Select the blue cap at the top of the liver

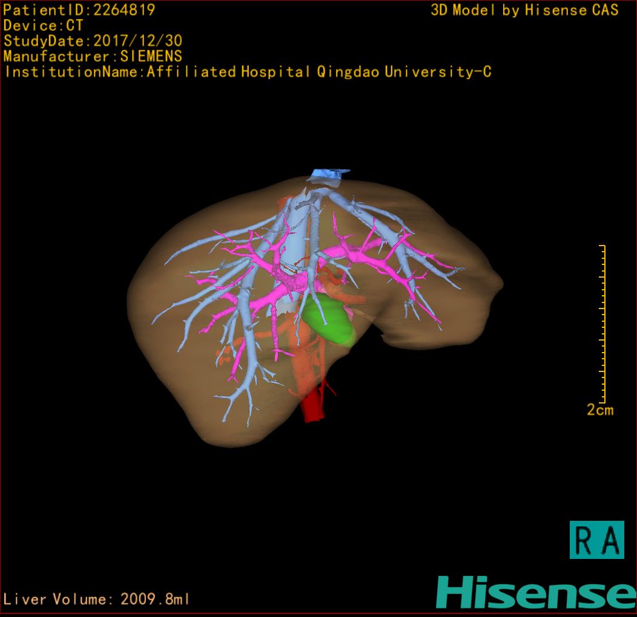pyautogui.click(x=327, y=174)
